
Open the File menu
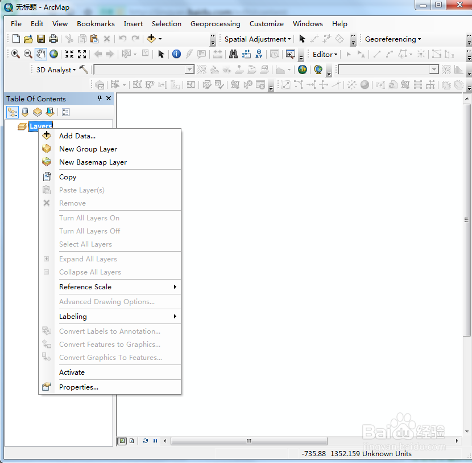pyautogui.click(x=16, y=24)
